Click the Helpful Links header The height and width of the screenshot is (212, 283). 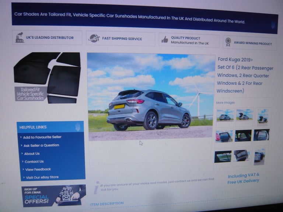click(x=50, y=127)
